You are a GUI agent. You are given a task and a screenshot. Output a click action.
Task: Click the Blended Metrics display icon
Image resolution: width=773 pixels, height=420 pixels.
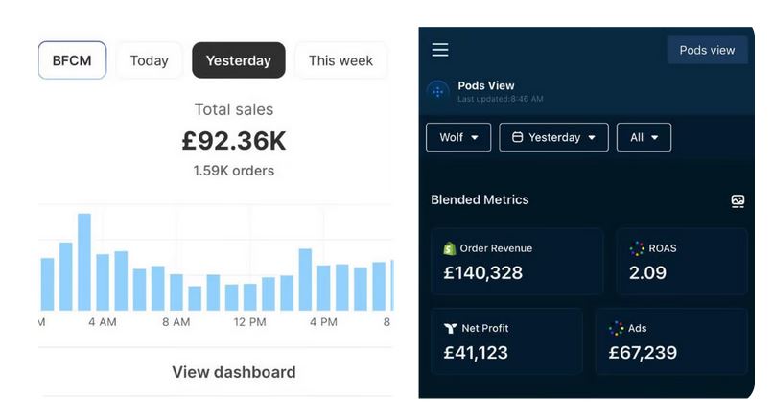tap(738, 201)
